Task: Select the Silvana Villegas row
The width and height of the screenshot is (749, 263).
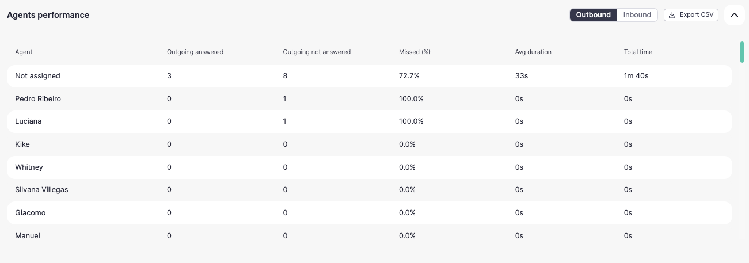Action: tap(370, 190)
